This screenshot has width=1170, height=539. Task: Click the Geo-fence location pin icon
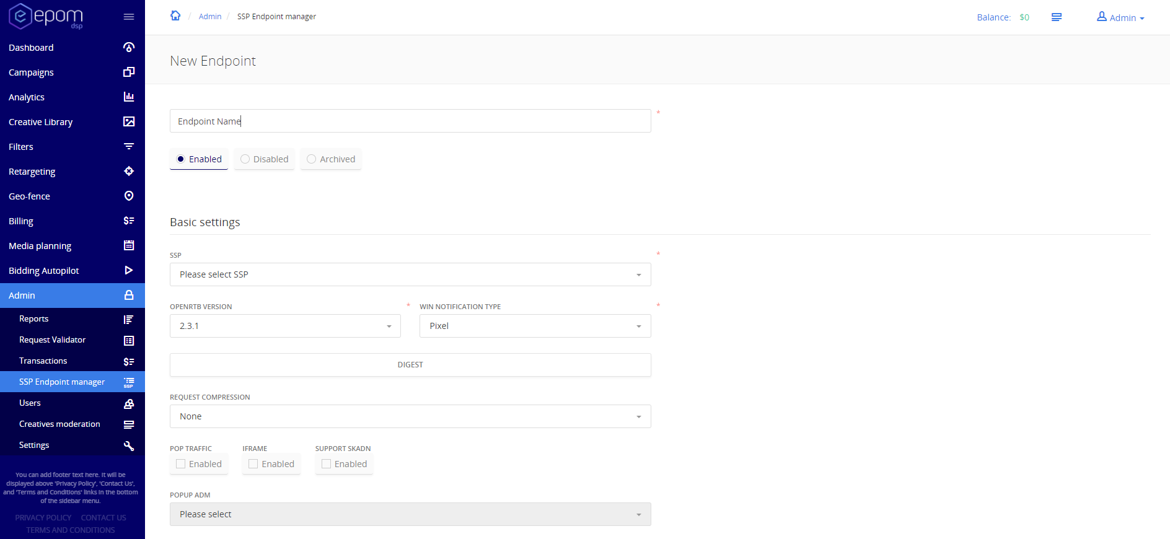click(129, 196)
